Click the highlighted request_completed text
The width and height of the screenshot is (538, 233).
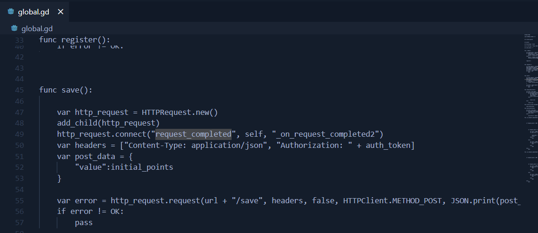193,134
